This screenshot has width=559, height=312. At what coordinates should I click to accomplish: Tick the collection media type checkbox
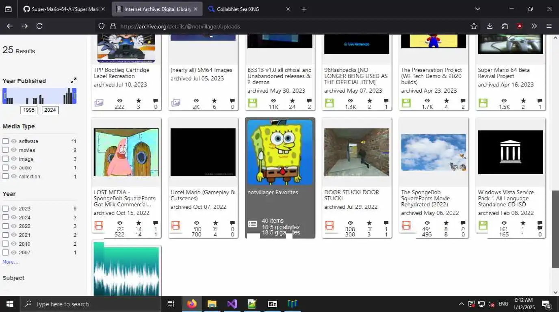click(x=6, y=176)
